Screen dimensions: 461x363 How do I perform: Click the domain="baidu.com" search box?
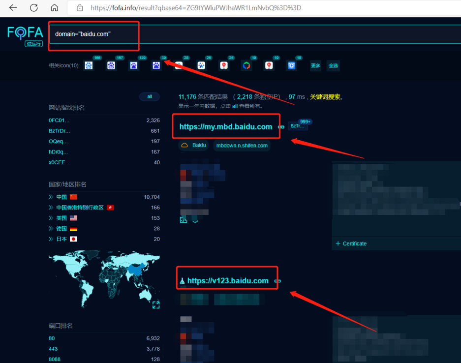255,34
